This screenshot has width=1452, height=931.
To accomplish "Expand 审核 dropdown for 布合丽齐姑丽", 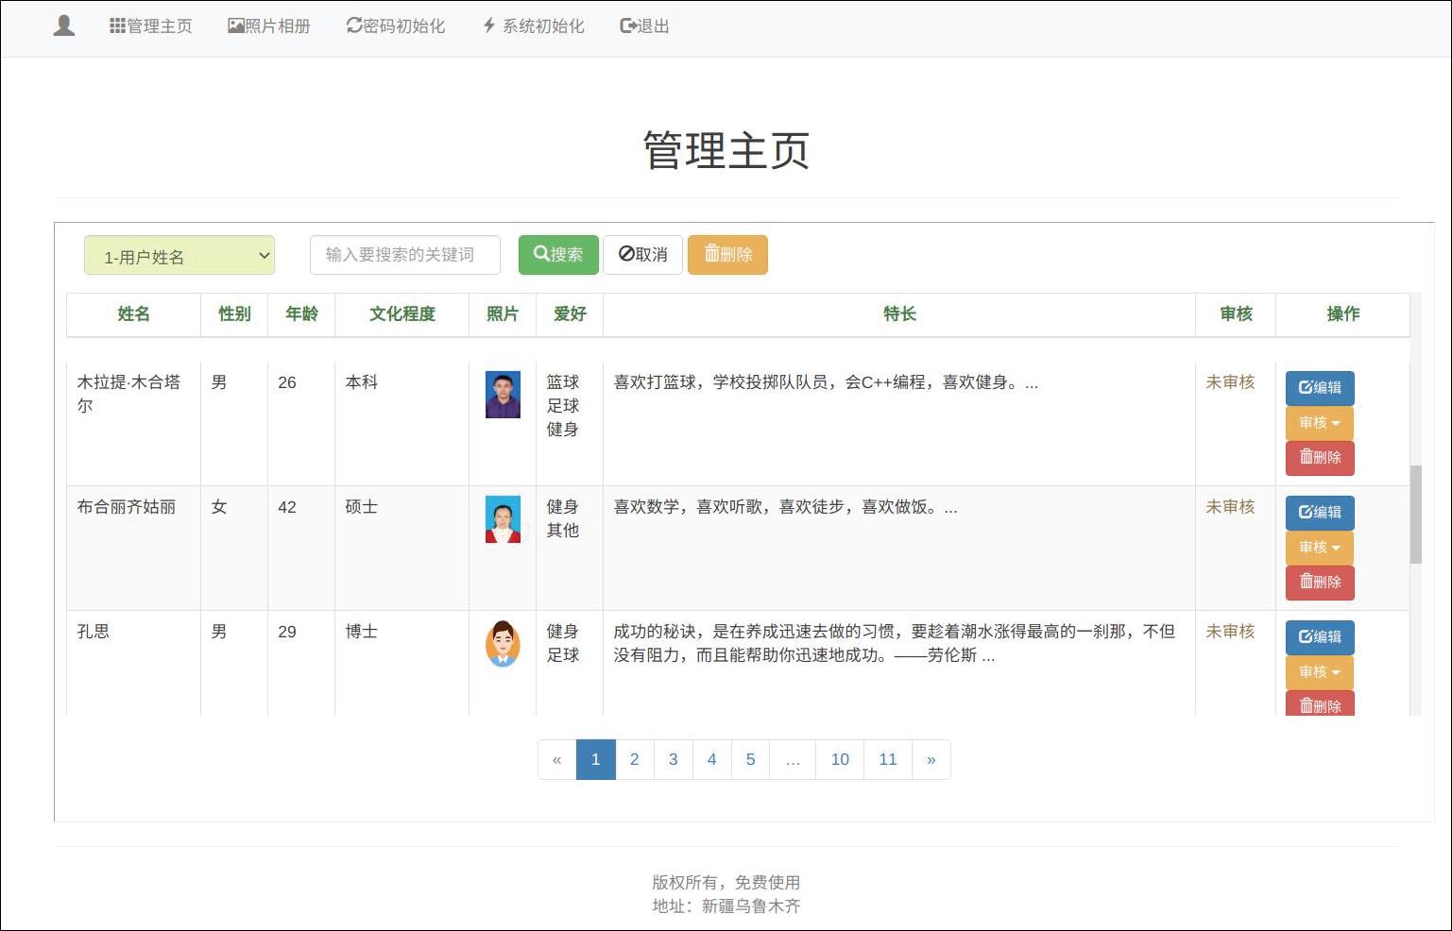I will (1320, 548).
